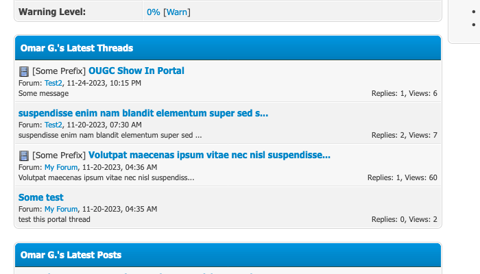This screenshot has height=274, width=480.
Task: Open the Volutpat maecenas ipsum vitae thread
Action: (210, 155)
